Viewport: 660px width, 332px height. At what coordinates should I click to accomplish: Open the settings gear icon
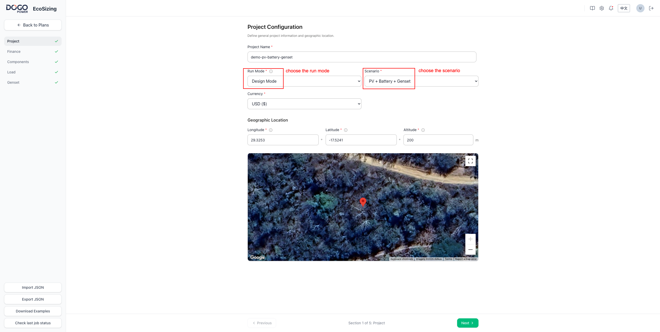[601, 8]
